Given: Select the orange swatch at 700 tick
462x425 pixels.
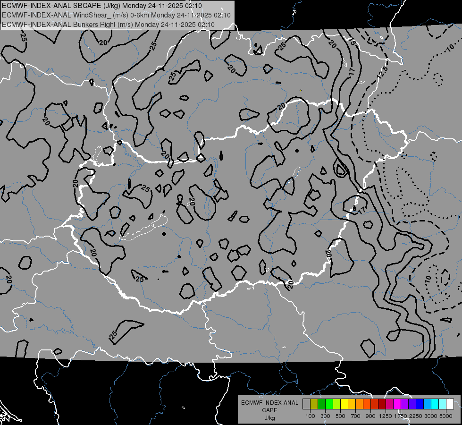Looking at the screenshot, I should click(360, 404).
